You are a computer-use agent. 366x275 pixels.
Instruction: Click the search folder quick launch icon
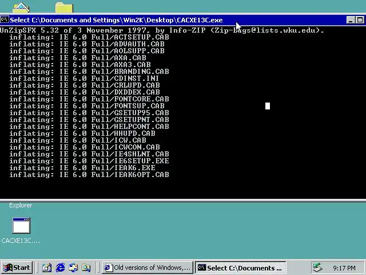(86, 268)
